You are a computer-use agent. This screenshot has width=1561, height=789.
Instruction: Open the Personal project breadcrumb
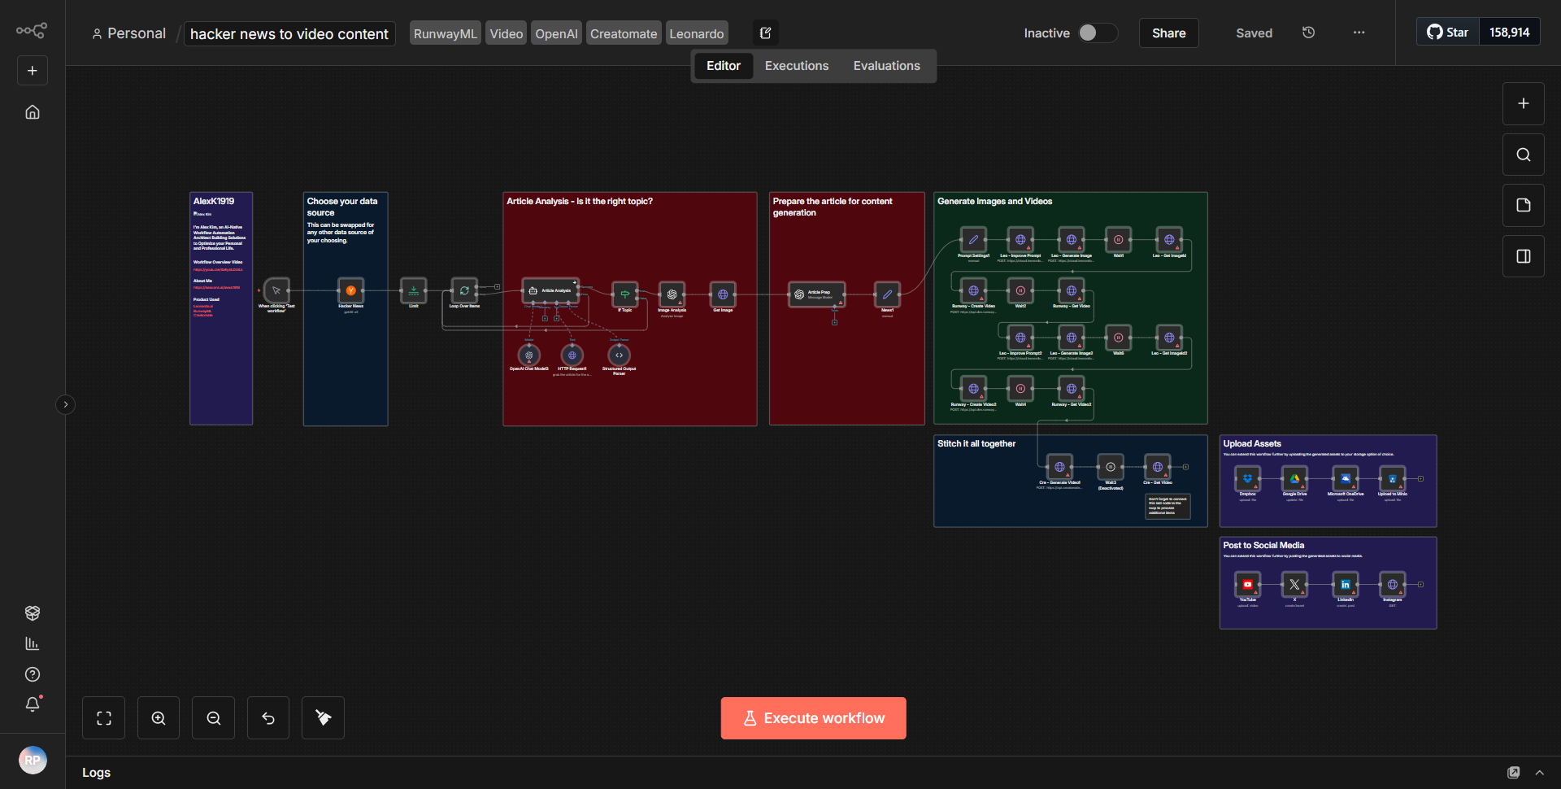[128, 33]
